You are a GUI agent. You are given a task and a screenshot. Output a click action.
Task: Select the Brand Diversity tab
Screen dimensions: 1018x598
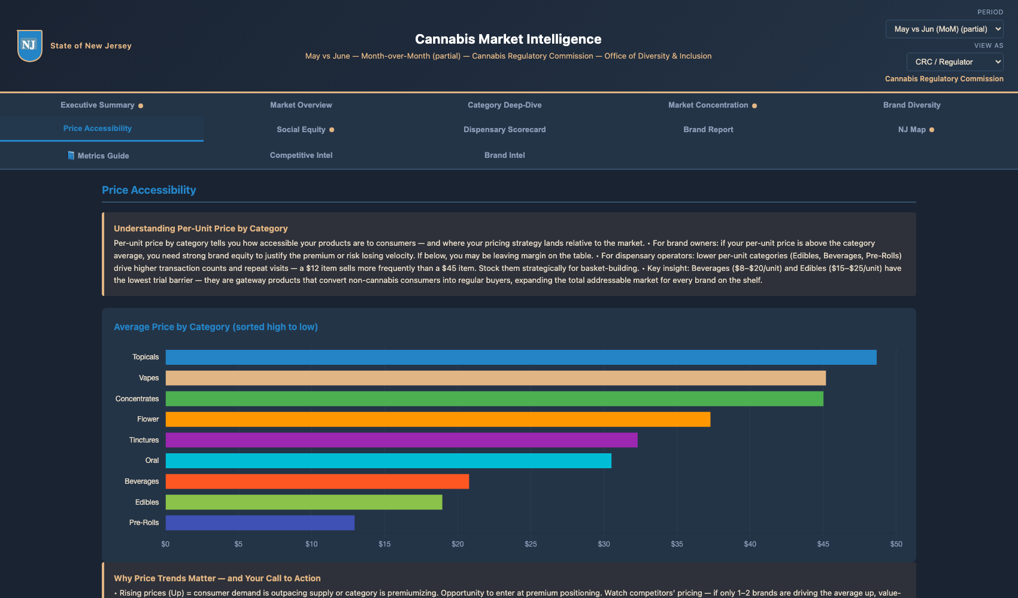[912, 105]
